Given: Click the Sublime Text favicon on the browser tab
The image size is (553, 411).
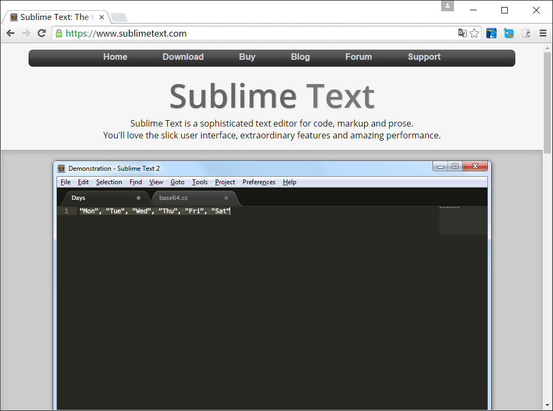Looking at the screenshot, I should tap(14, 17).
